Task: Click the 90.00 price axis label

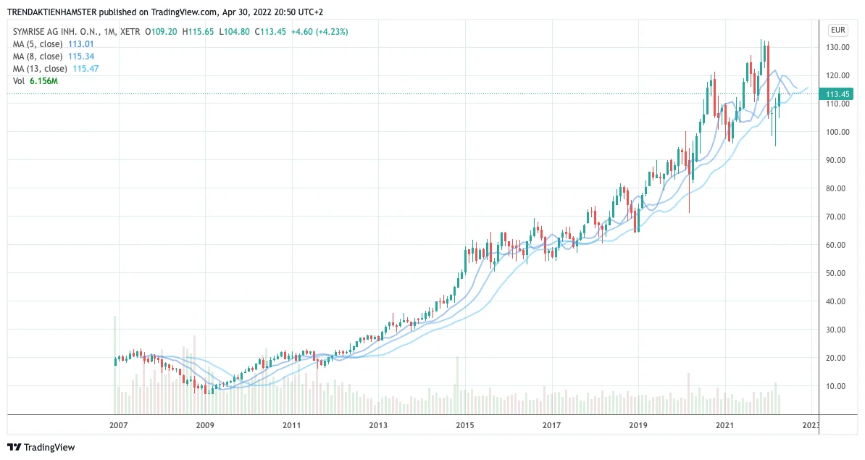Action: click(x=837, y=160)
